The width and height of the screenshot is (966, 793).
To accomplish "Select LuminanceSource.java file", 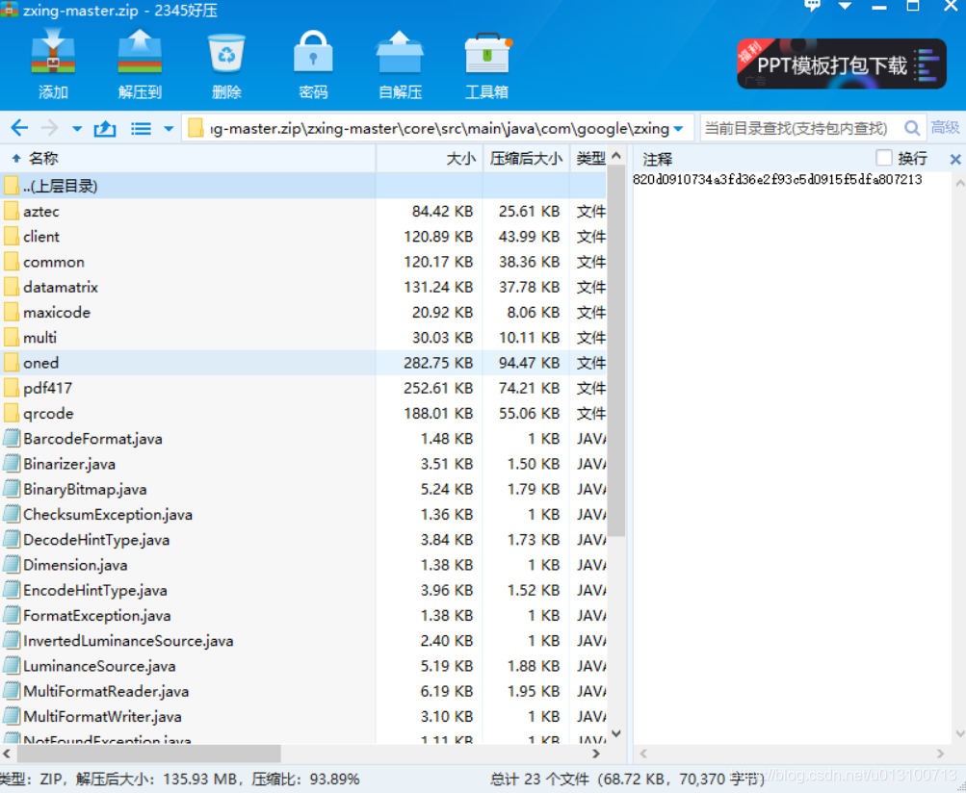I will [x=303, y=666].
